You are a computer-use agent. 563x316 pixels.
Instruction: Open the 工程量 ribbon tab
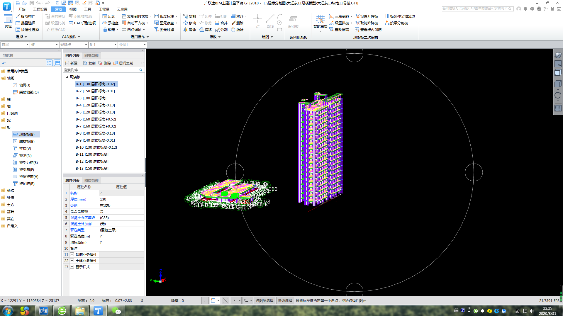(x=104, y=9)
